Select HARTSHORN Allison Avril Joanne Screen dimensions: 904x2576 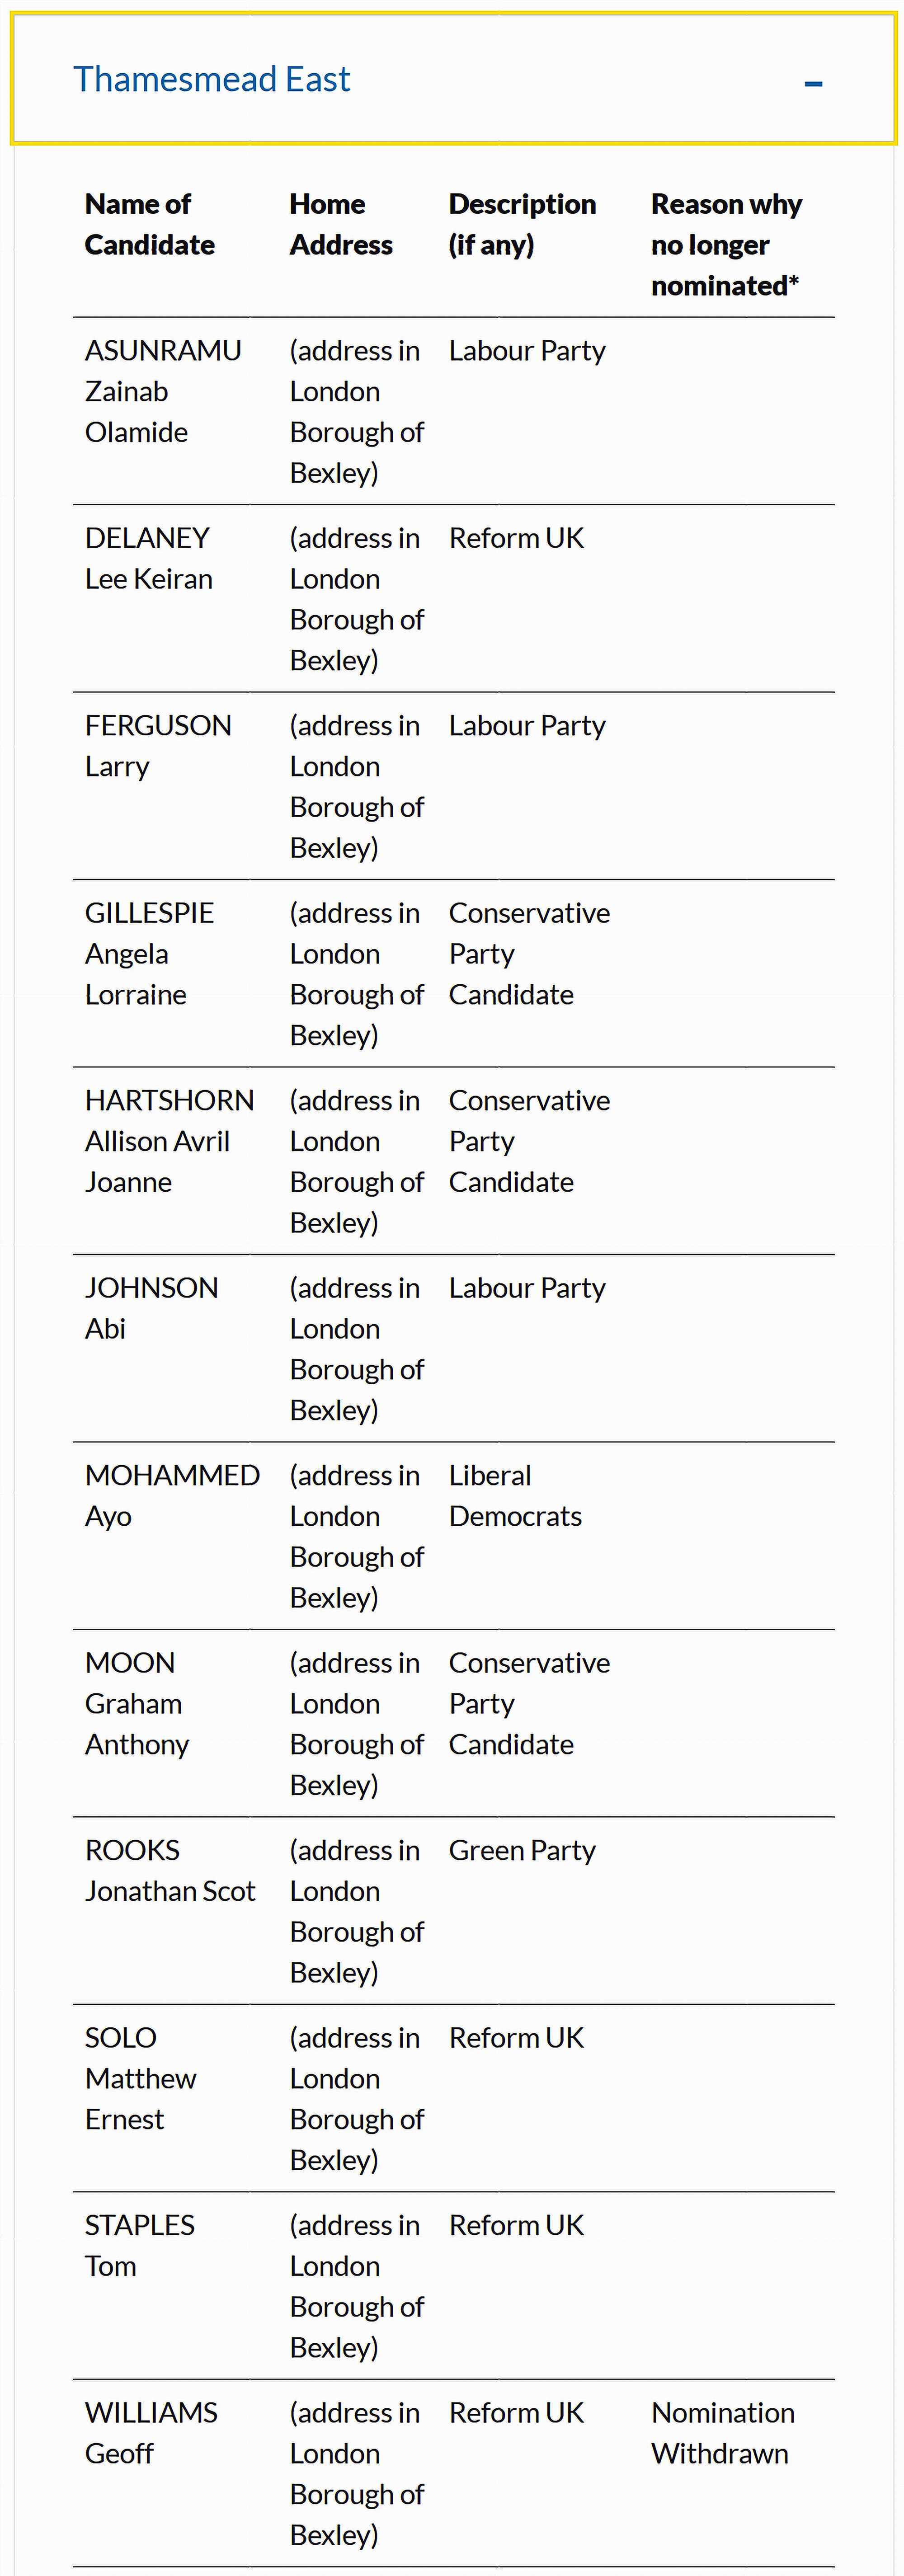click(x=169, y=1140)
